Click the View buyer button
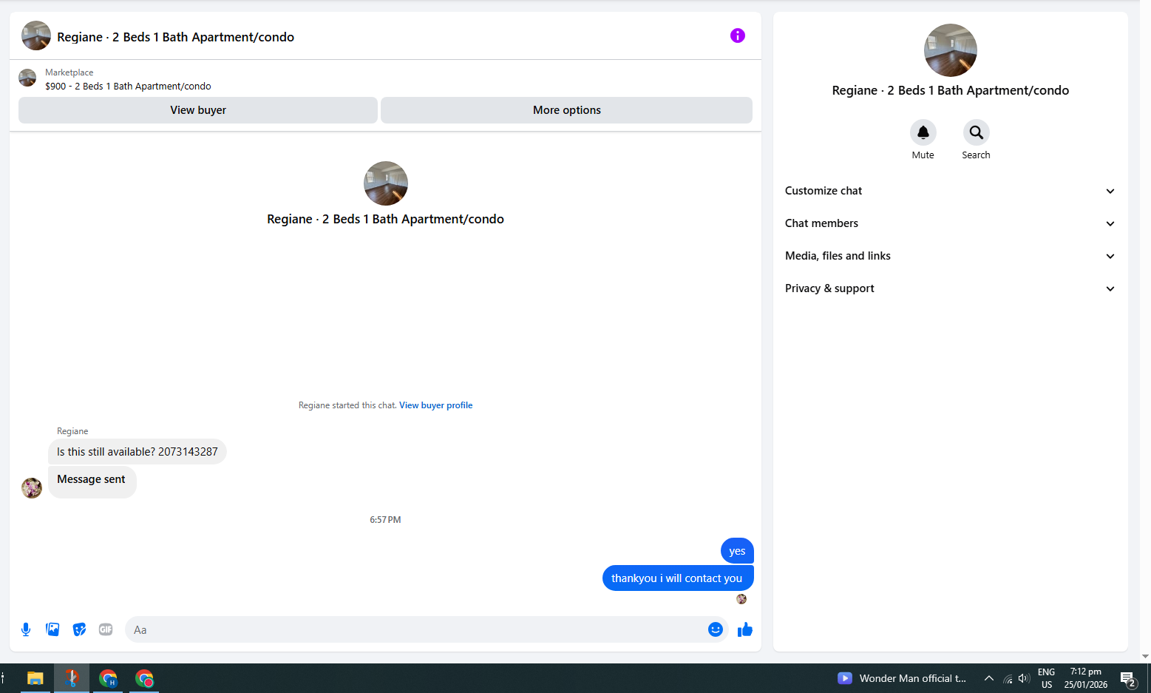1151x693 pixels. pyautogui.click(x=198, y=110)
